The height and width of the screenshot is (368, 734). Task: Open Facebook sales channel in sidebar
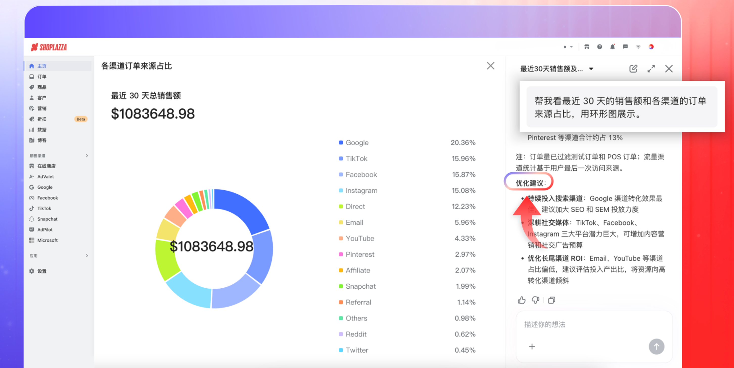[58, 198]
